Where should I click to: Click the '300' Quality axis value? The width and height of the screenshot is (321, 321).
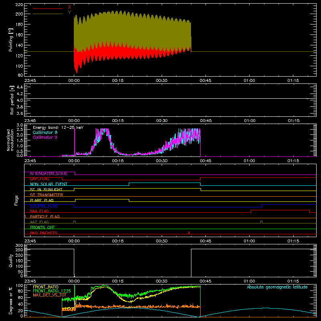coord(19,246)
